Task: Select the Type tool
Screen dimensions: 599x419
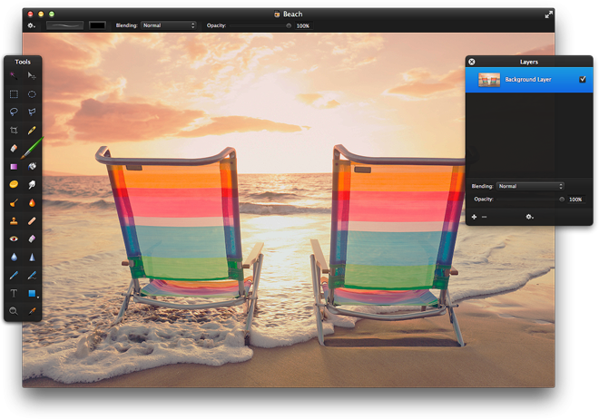Action: (14, 293)
